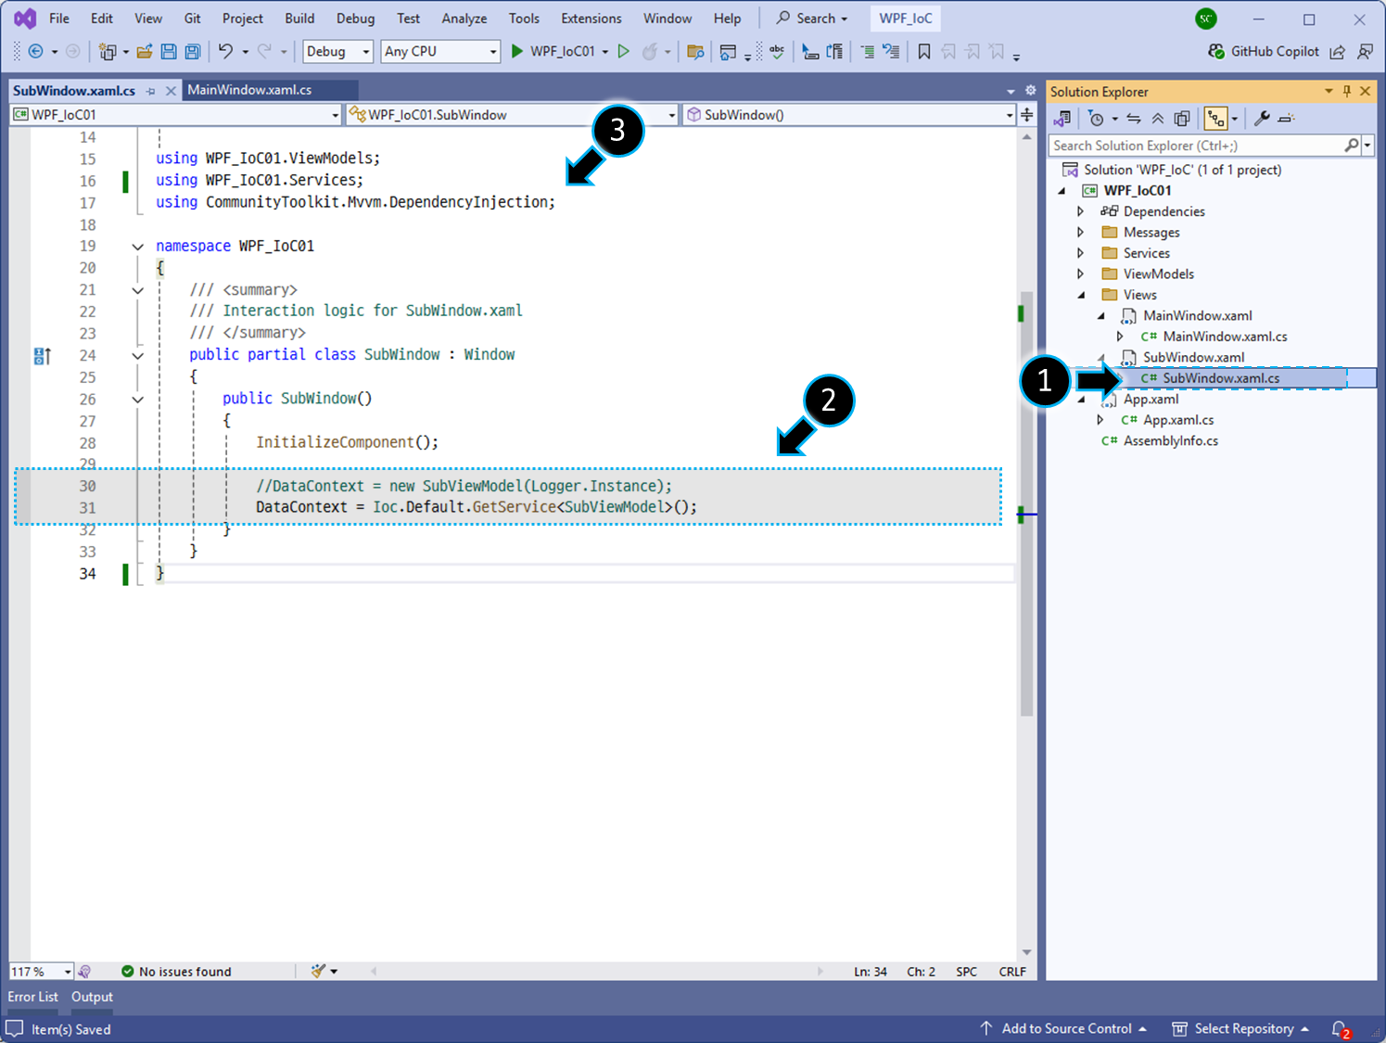The image size is (1386, 1043).
Task: Save the current file with the Save icon
Action: pos(169,52)
